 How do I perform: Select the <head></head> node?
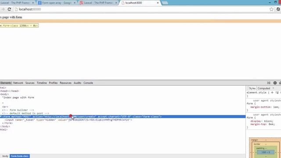pyautogui.click(x=10, y=91)
